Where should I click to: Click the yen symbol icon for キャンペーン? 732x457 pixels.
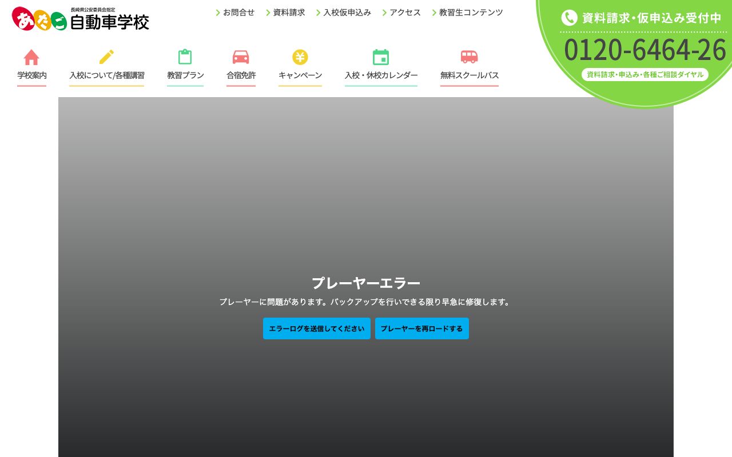[300, 57]
